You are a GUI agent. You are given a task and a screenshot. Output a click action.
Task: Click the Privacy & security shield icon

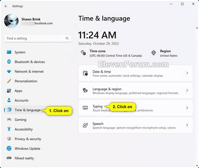(x=9, y=139)
